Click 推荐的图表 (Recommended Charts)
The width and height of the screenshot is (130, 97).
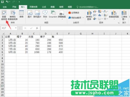89,15
